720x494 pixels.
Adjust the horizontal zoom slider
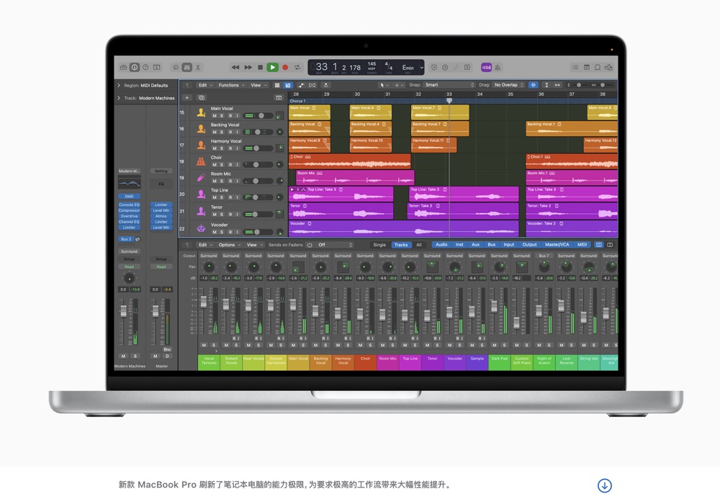(603, 85)
